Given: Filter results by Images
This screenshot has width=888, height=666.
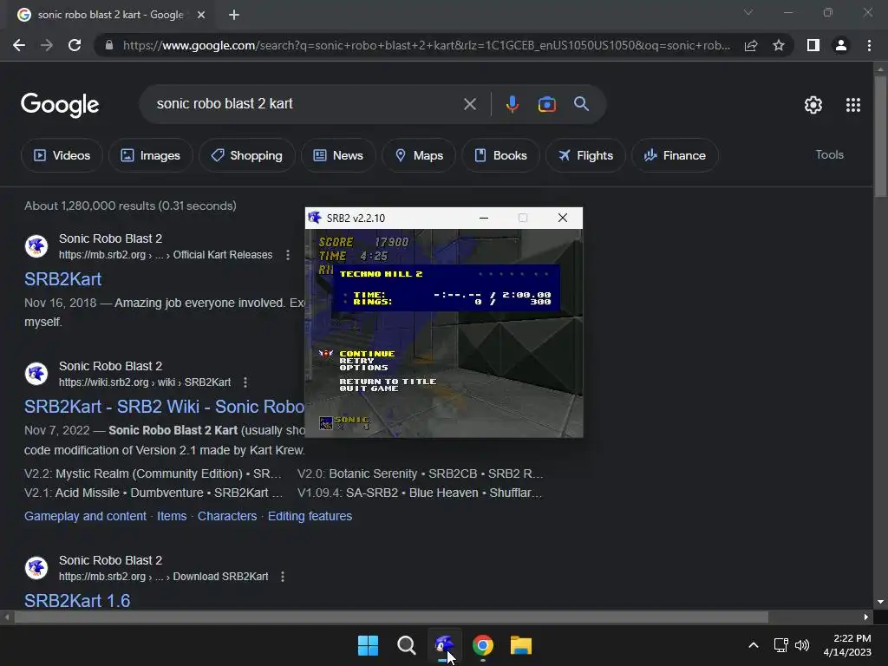Looking at the screenshot, I should (x=150, y=155).
